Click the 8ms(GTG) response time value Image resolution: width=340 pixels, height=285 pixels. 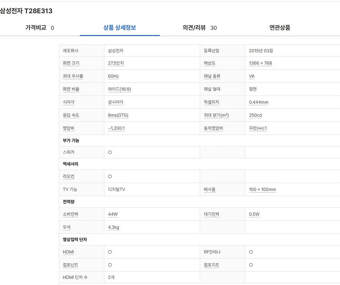(118, 115)
